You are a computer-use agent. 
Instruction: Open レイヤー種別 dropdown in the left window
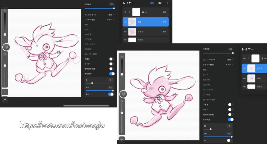point(110,20)
